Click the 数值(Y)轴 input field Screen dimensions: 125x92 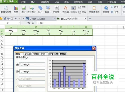click(32, 75)
